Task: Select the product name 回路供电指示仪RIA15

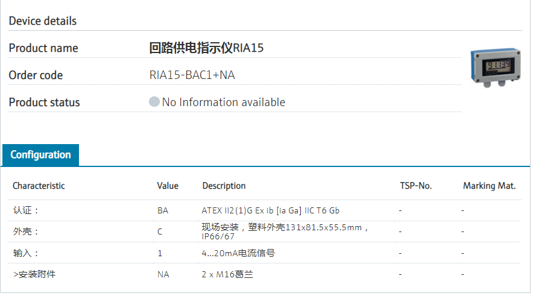Action: 206,48
